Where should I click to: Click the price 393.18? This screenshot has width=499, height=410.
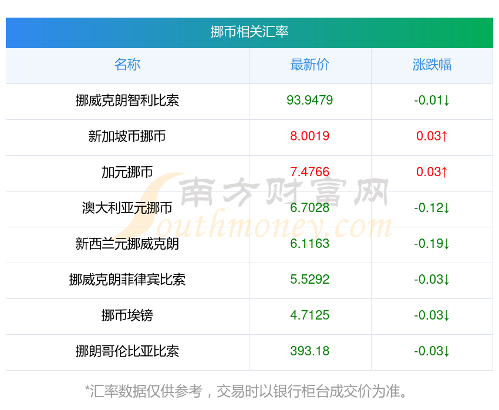[309, 351]
